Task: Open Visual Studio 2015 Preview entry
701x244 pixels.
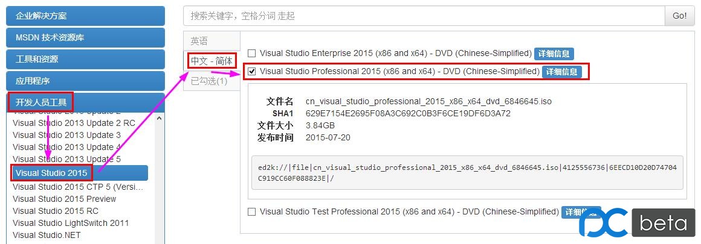Action: click(65, 199)
